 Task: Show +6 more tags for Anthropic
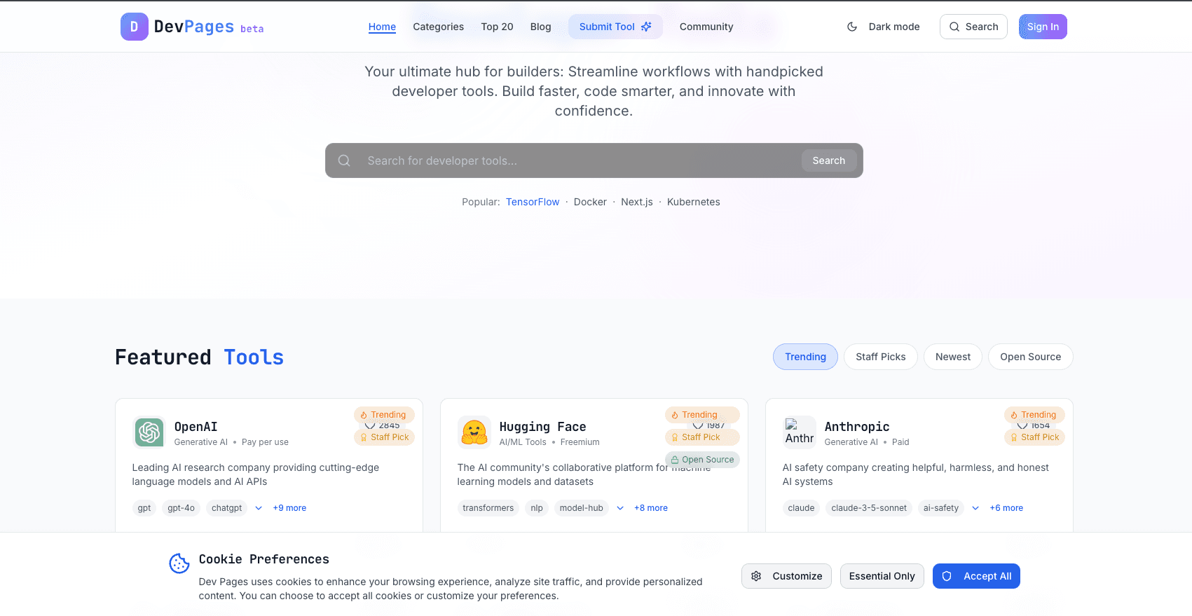pos(1006,508)
